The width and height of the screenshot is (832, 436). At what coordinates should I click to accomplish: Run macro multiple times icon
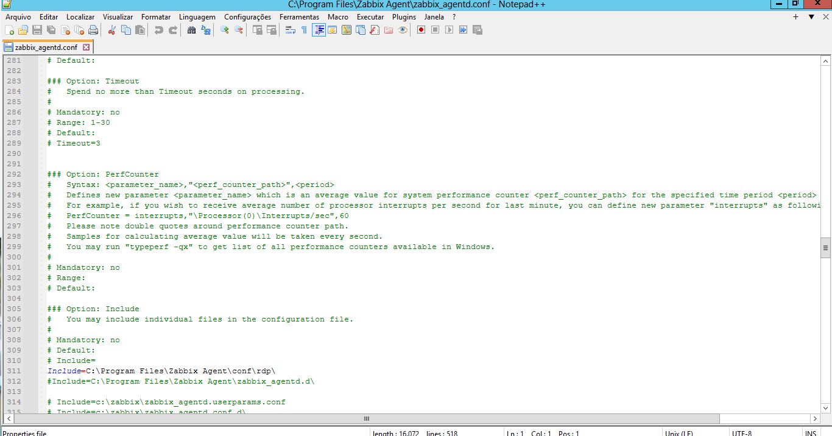tap(463, 30)
